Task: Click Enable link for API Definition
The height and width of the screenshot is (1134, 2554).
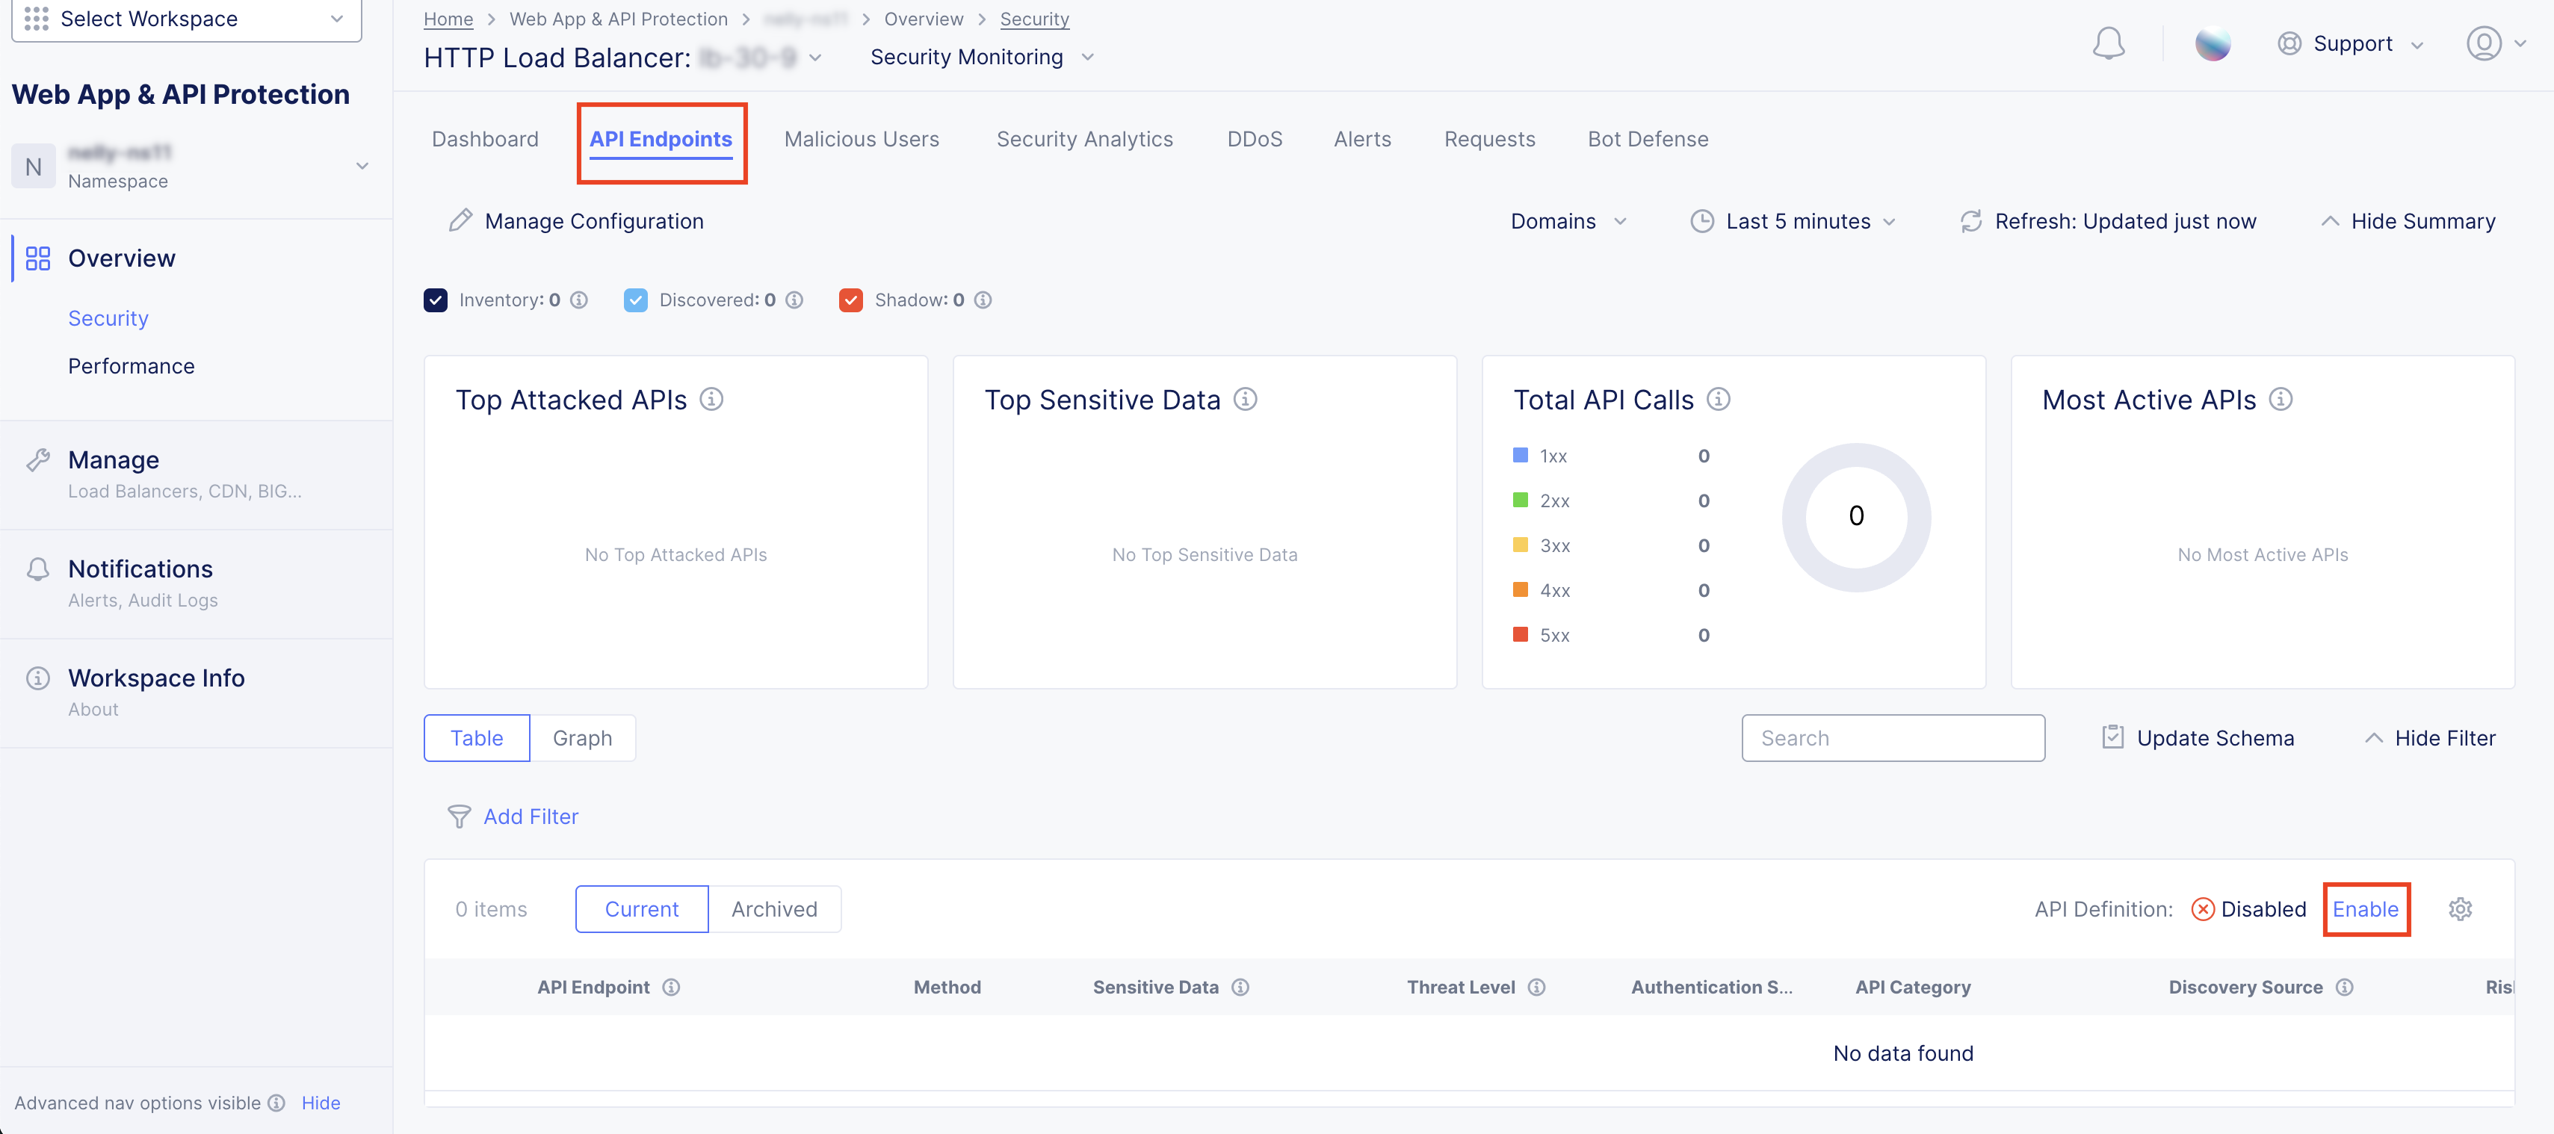Action: 2365,909
